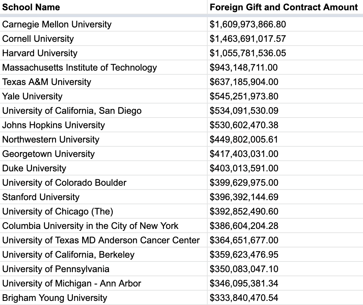Click the Northwestern University cell

51,139
